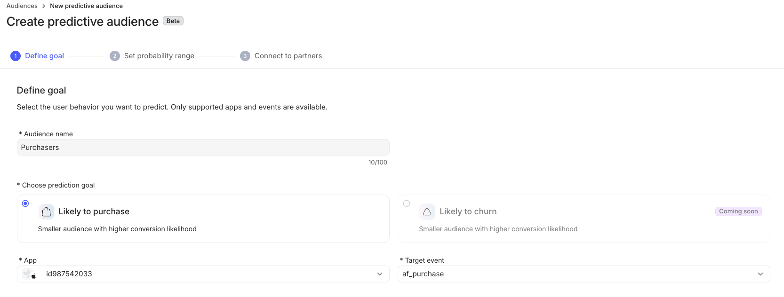The image size is (784, 297).
Task: Go to Set probability range step
Action: click(159, 56)
